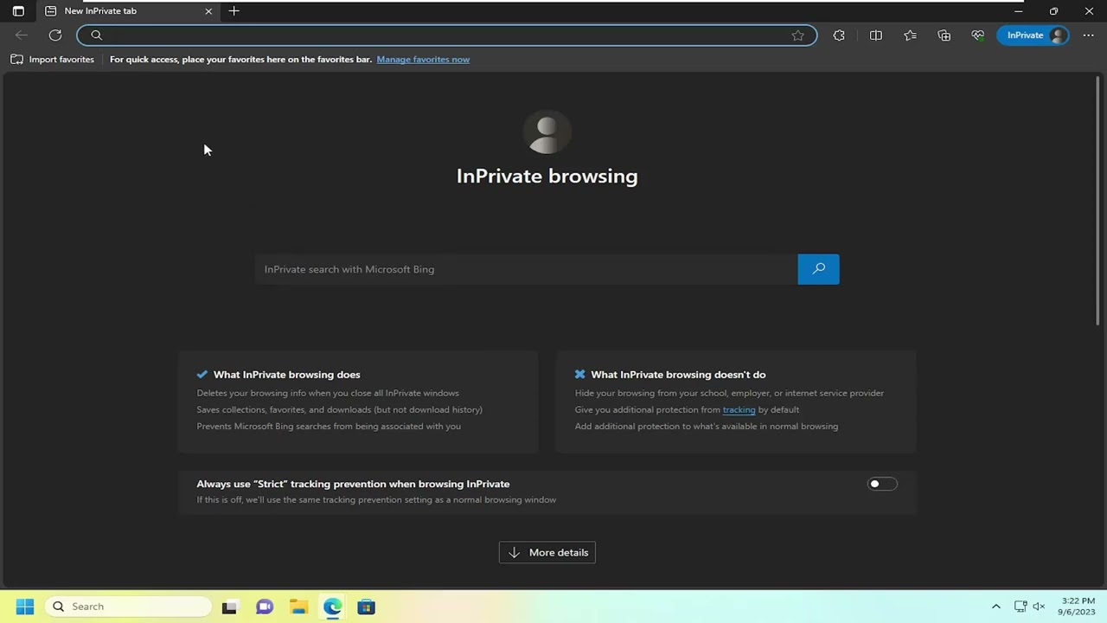
Task: Click the blue search magnifier button
Action: coord(818,269)
